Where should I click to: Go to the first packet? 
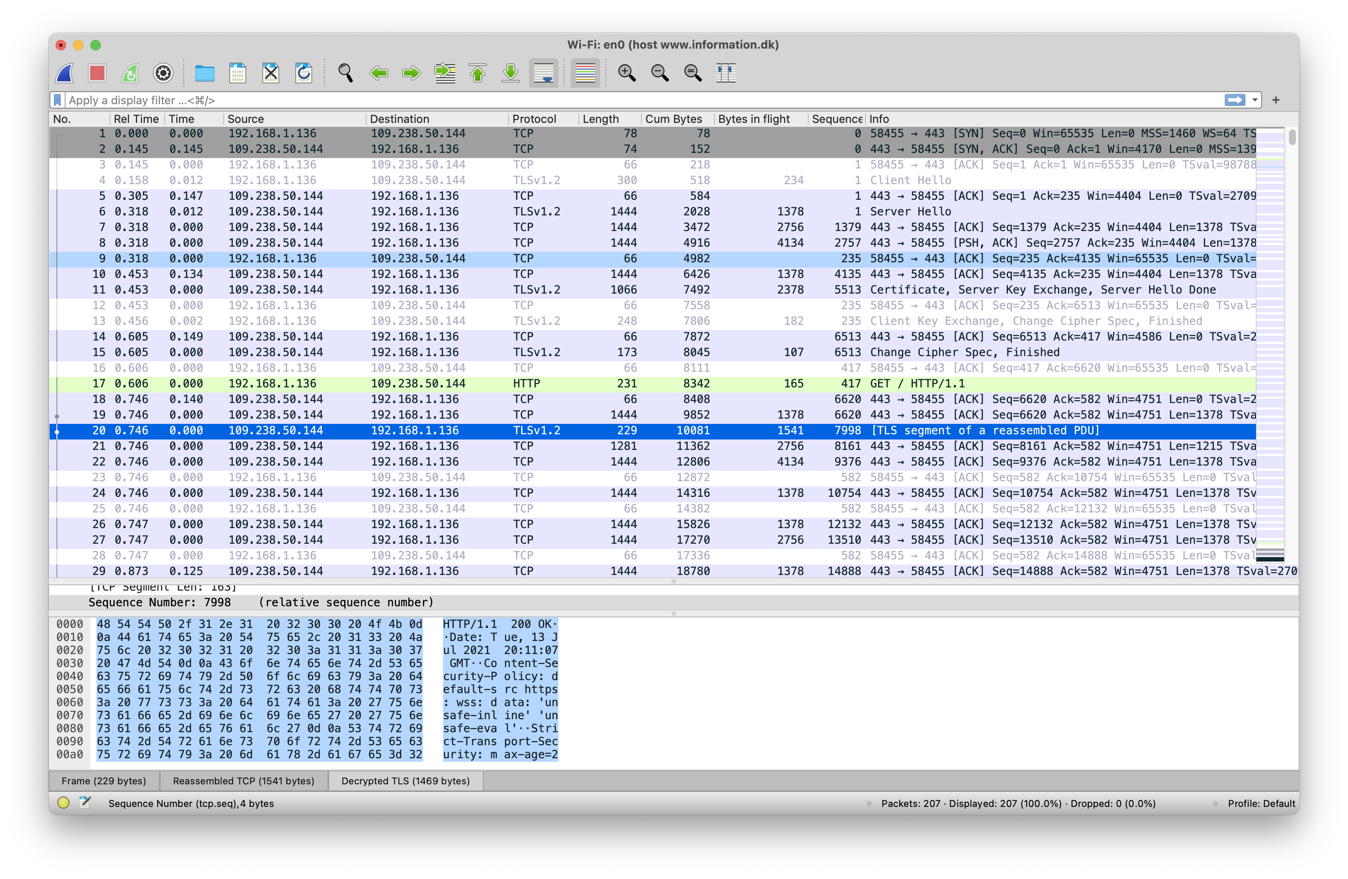pyautogui.click(x=478, y=73)
